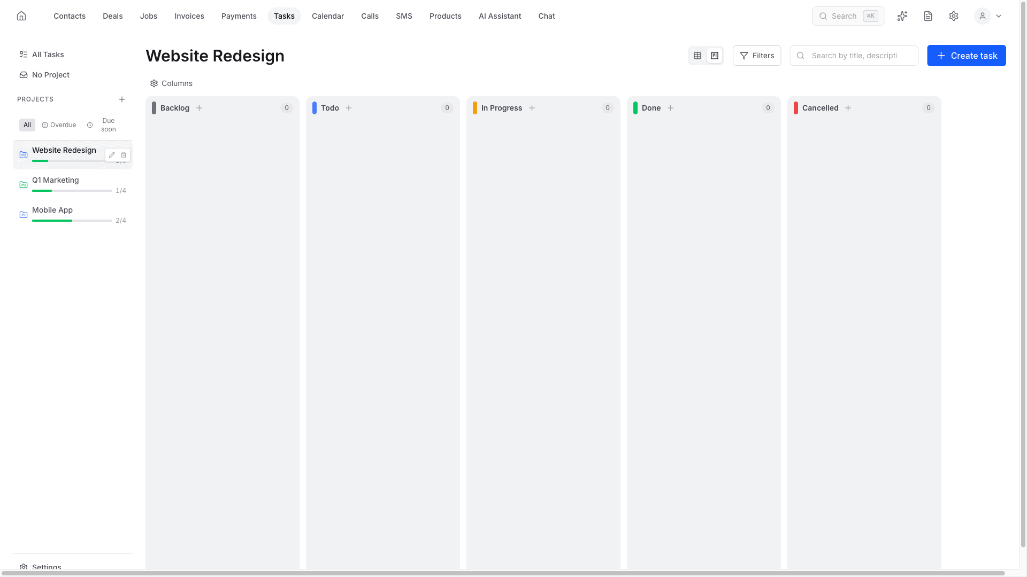Viewport: 1027px width, 577px height.
Task: Edit the Website Redesign project with the pencil icon
Action: [112, 155]
